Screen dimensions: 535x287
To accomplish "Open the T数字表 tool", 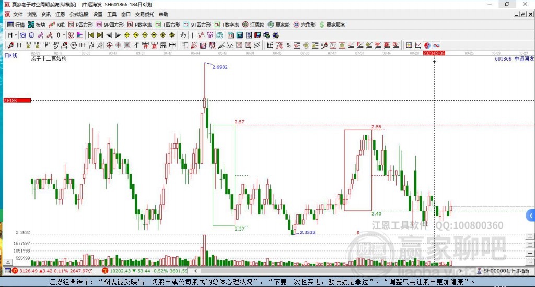I will pyautogui.click(x=227, y=25).
